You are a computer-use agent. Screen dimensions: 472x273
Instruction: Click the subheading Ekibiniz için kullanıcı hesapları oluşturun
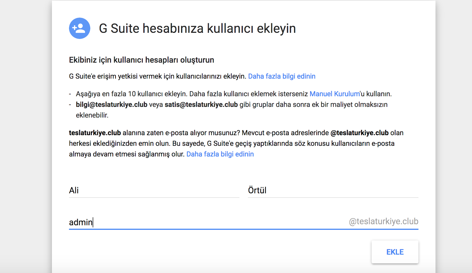click(142, 60)
